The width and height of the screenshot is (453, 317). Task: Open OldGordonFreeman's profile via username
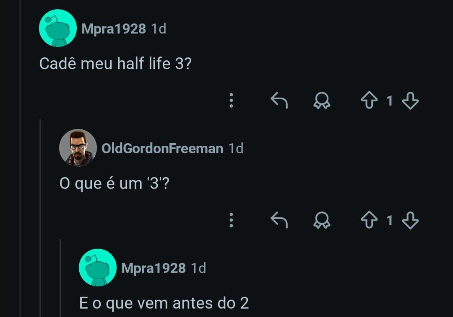pos(162,148)
